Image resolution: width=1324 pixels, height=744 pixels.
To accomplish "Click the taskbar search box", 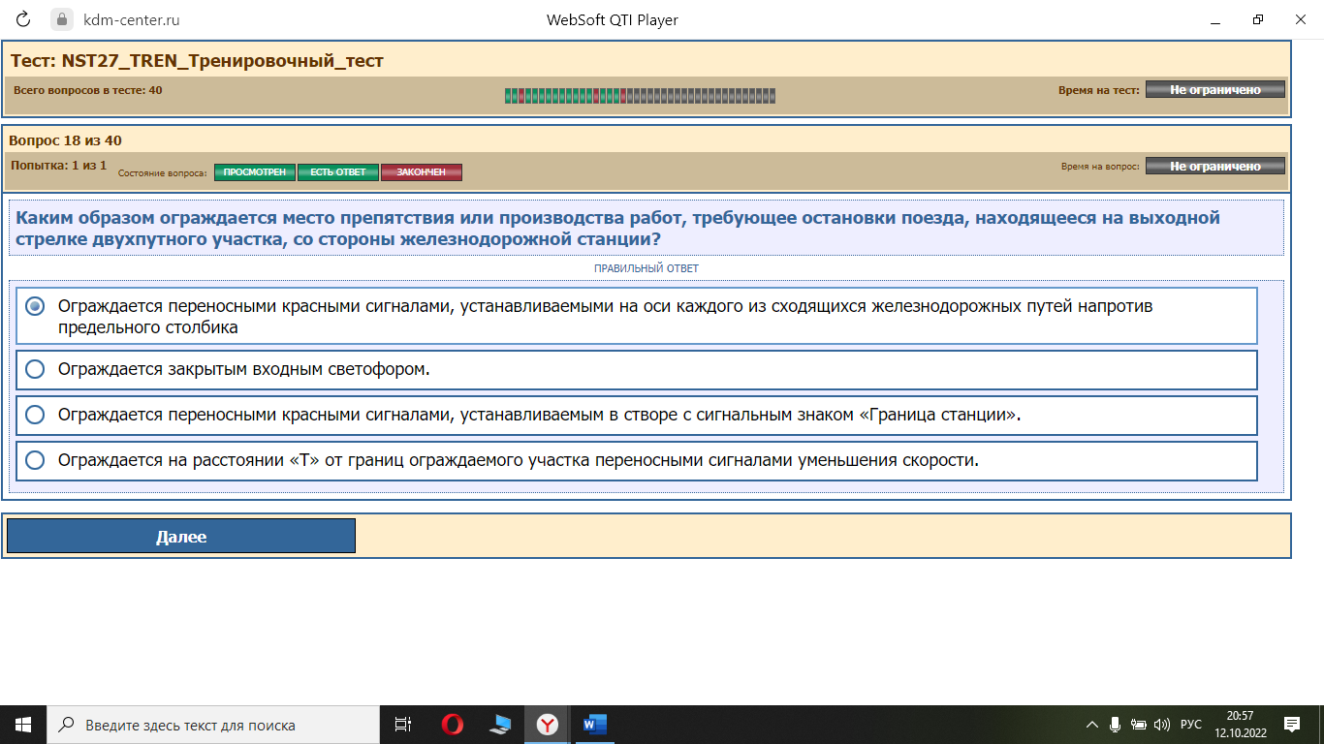I will [x=213, y=725].
